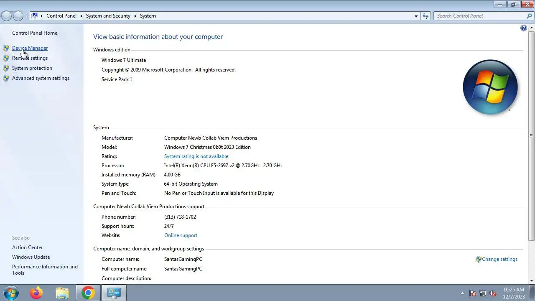This screenshot has height=301, width=535.
Task: Click the processor Xeon E5-2697 text
Action: click(223, 166)
